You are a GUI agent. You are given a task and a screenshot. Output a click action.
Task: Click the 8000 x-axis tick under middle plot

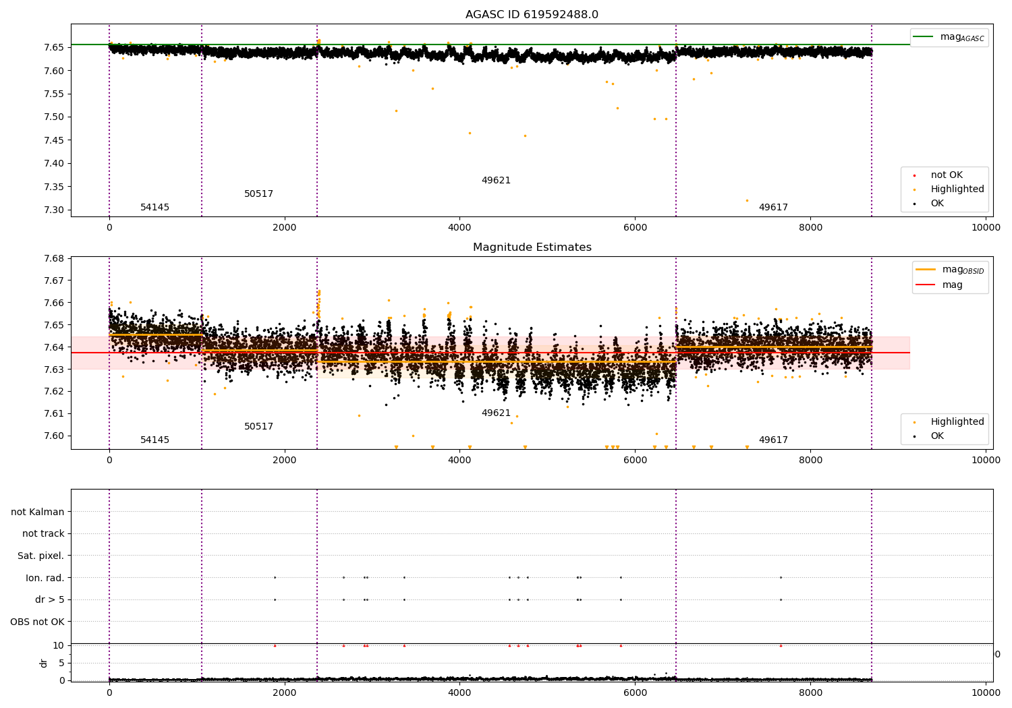[810, 461]
